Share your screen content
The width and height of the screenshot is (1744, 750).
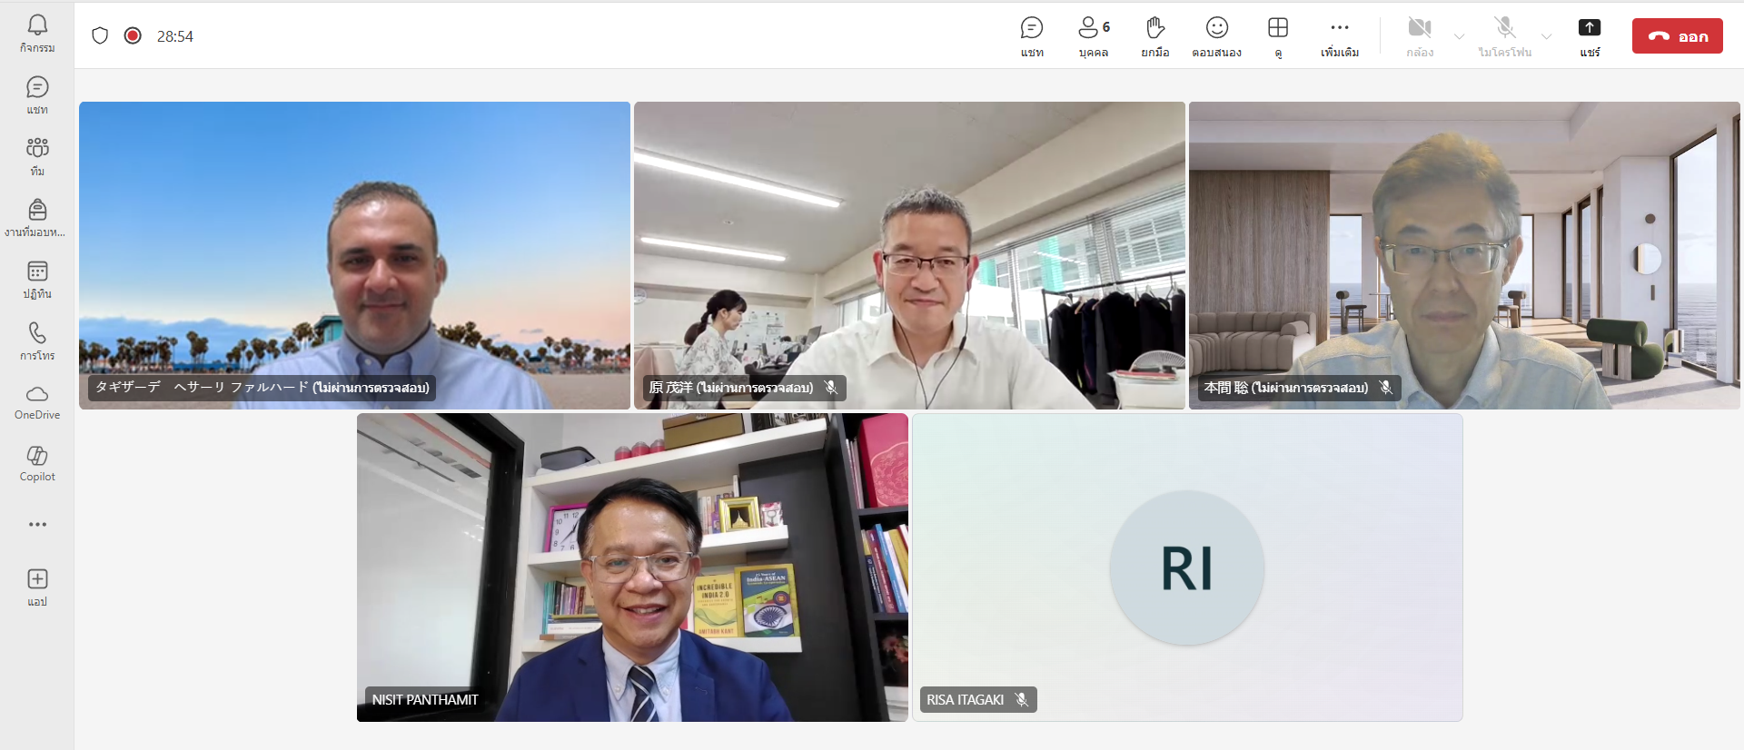click(1589, 36)
